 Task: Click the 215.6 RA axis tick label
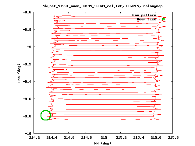[156, 137]
